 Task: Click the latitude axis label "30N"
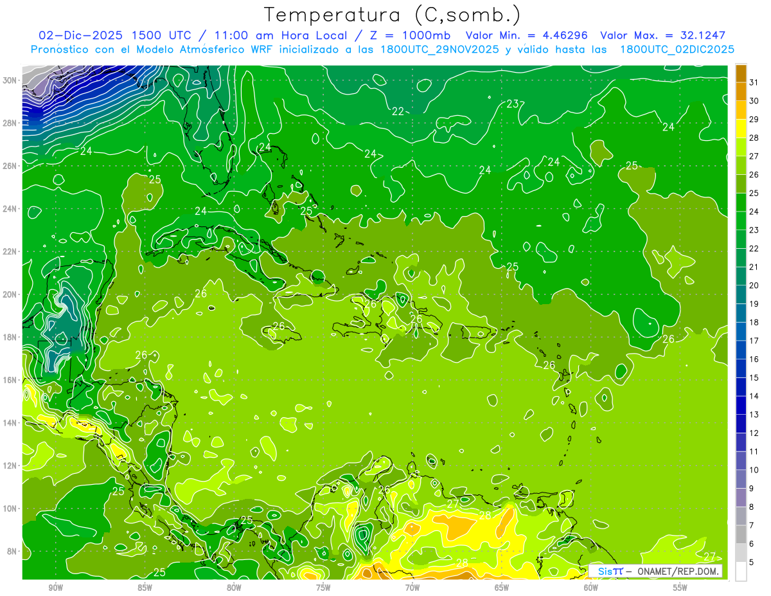tap(11, 80)
